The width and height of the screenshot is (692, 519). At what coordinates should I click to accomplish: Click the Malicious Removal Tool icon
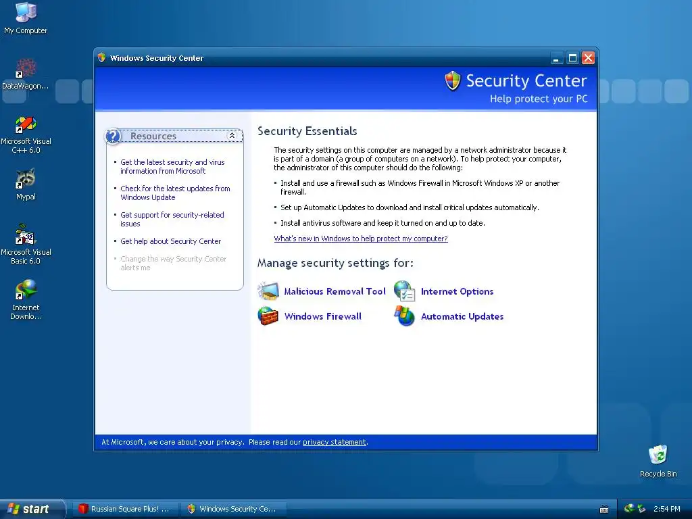click(268, 291)
